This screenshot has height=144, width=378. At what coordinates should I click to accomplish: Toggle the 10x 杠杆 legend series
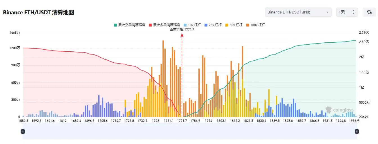192,25
